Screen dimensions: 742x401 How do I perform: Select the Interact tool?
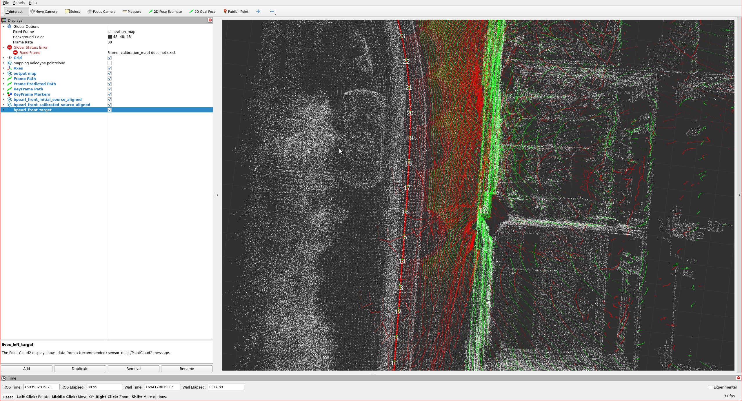pyautogui.click(x=13, y=11)
